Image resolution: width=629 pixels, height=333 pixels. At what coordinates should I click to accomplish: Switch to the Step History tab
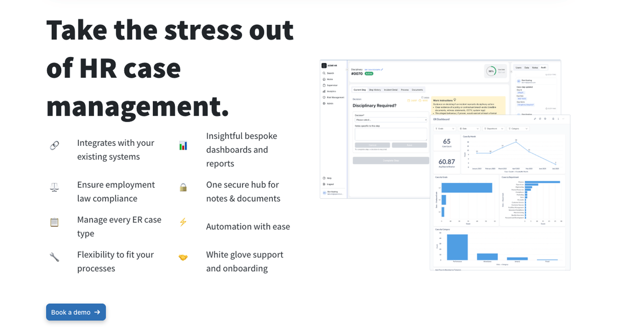375,90
